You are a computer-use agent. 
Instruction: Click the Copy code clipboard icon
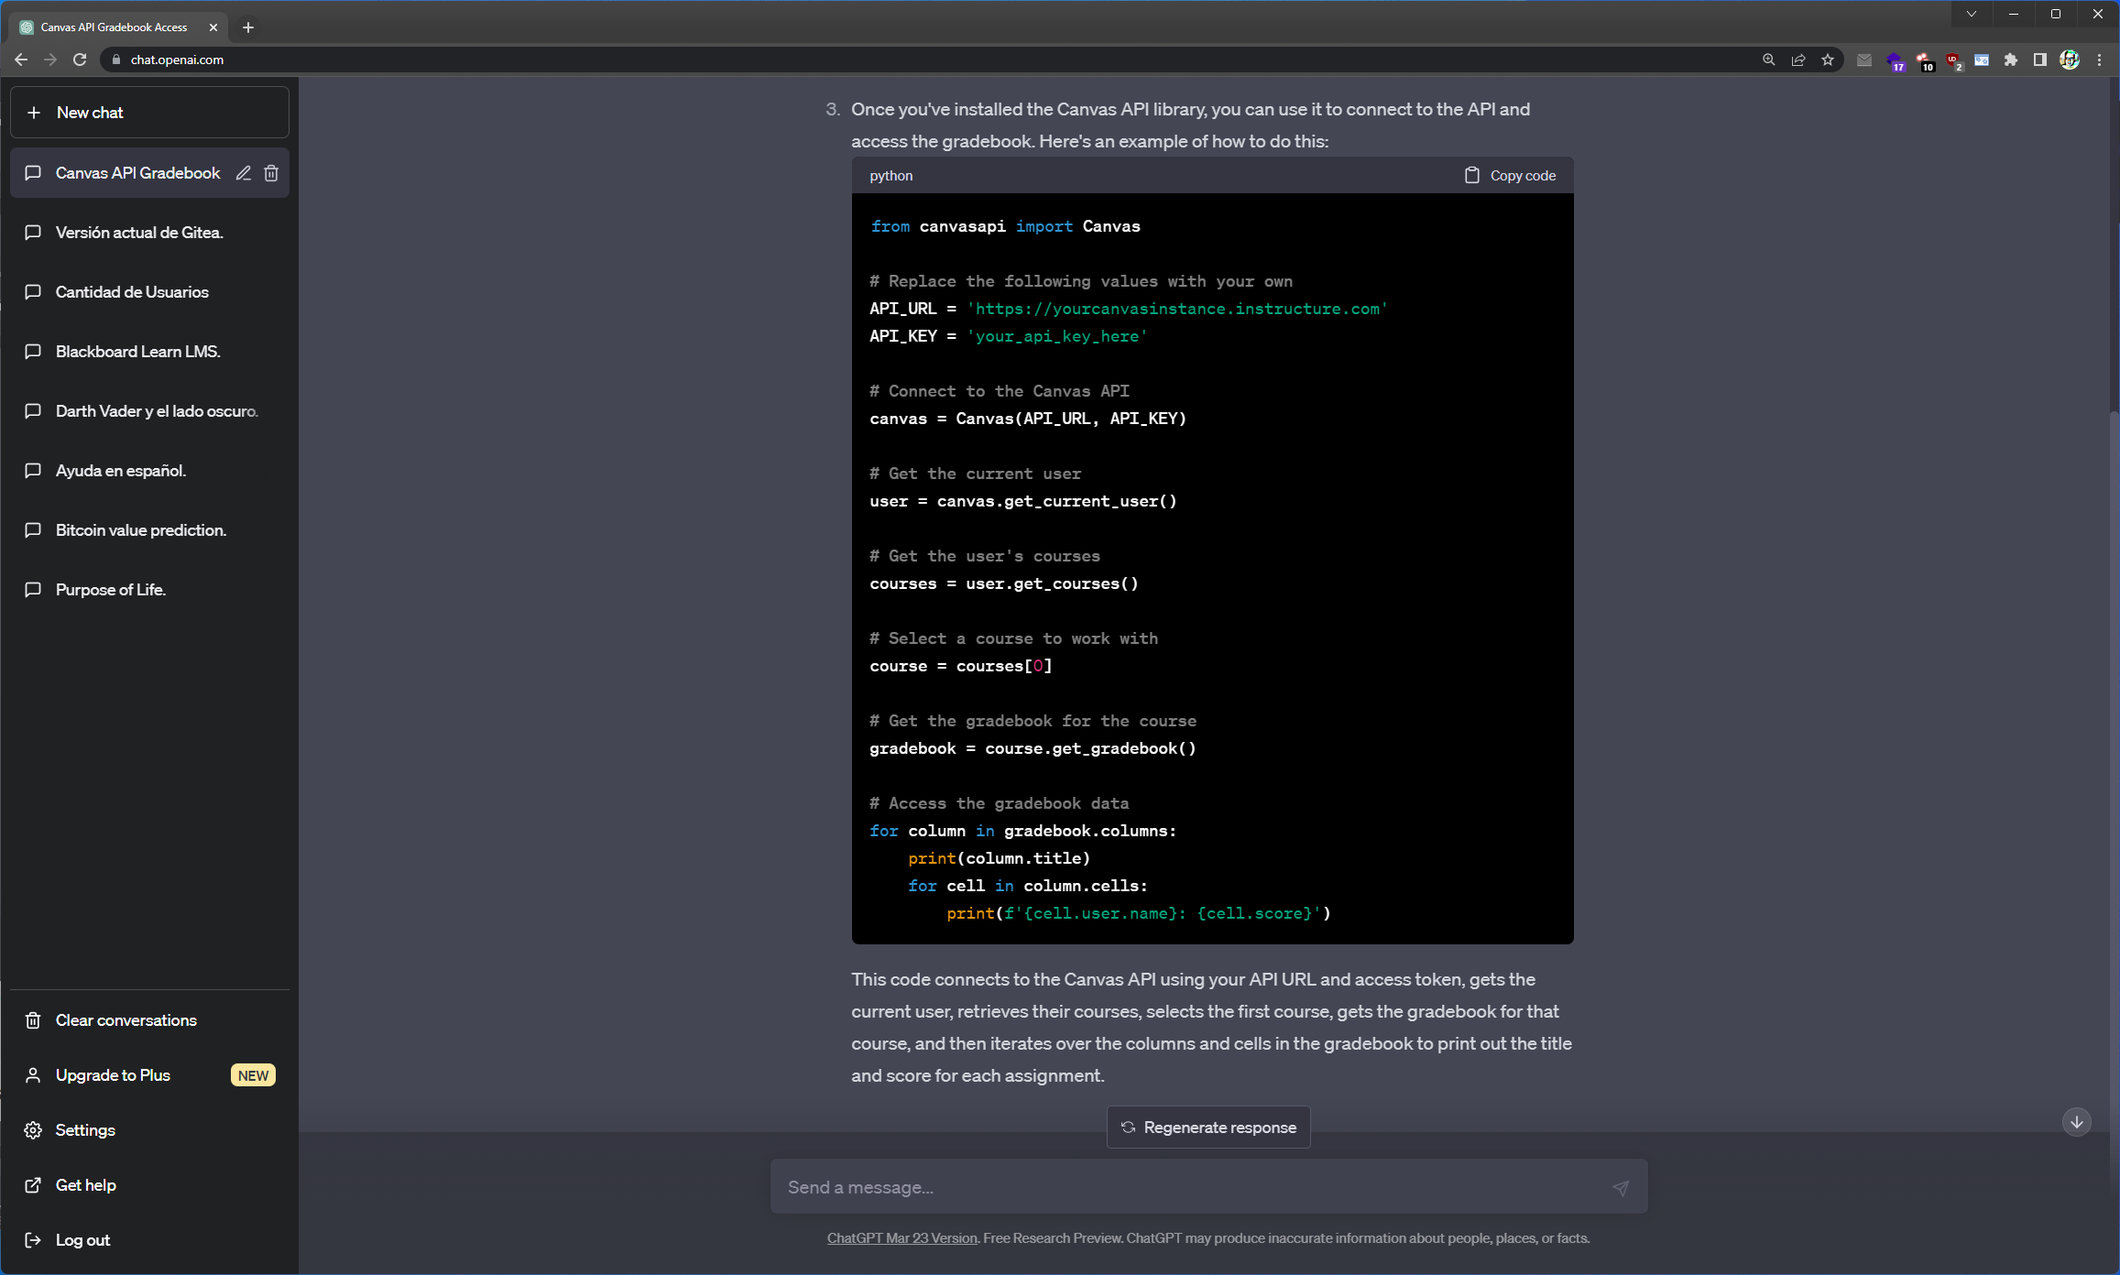click(1471, 175)
